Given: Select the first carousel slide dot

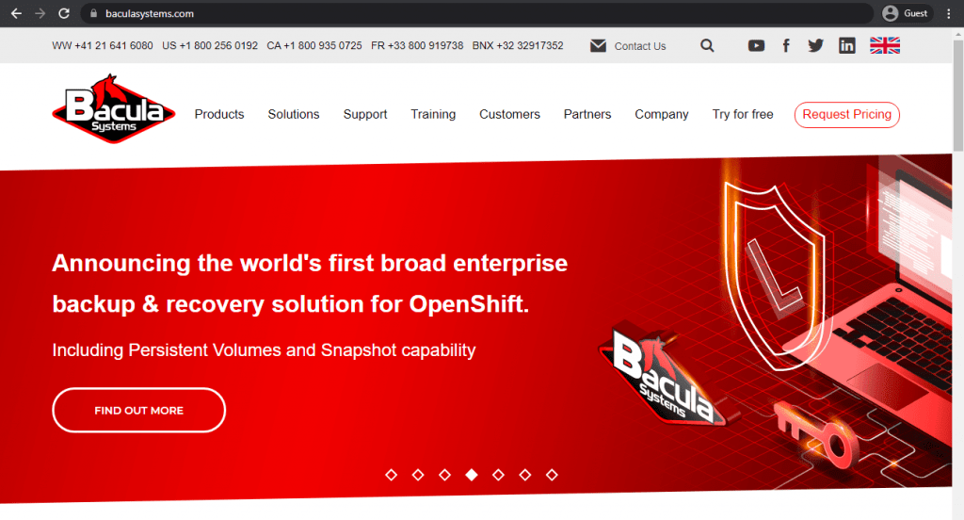Looking at the screenshot, I should pos(391,475).
